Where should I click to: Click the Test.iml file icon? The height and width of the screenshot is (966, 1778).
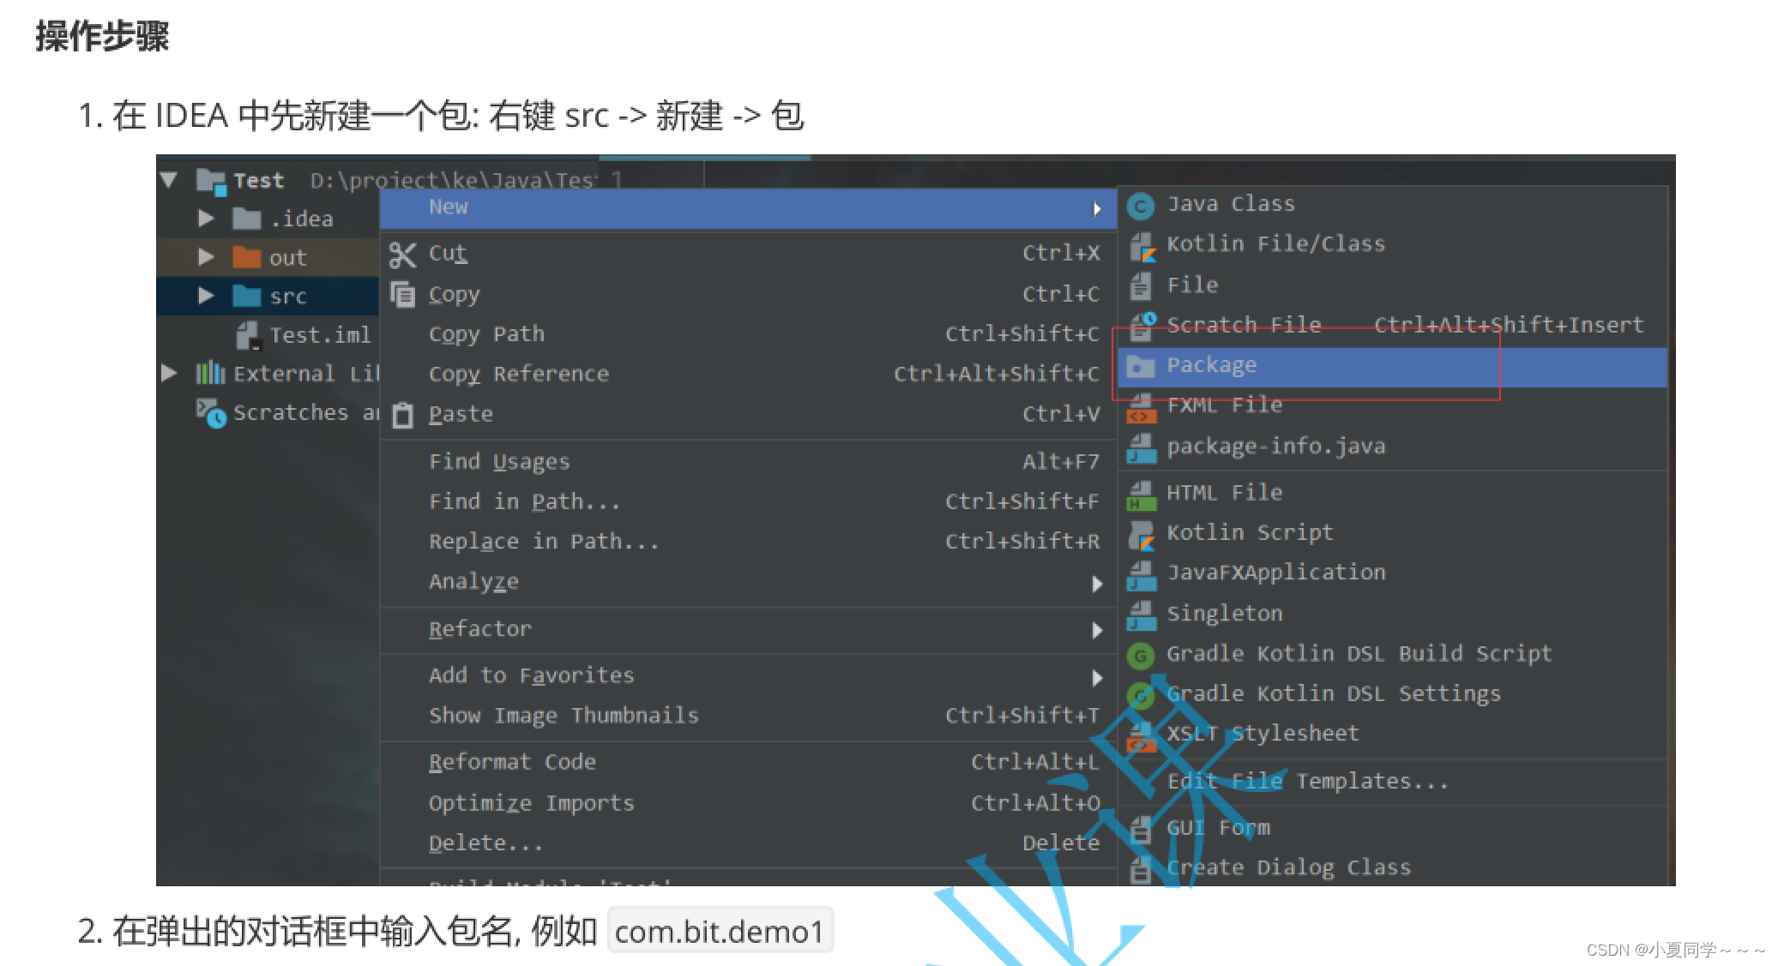248,335
